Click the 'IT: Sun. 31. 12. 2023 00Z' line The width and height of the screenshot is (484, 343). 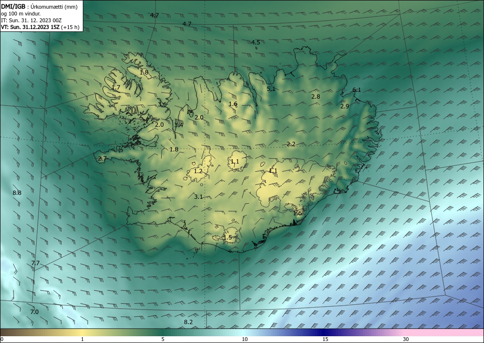point(31,20)
